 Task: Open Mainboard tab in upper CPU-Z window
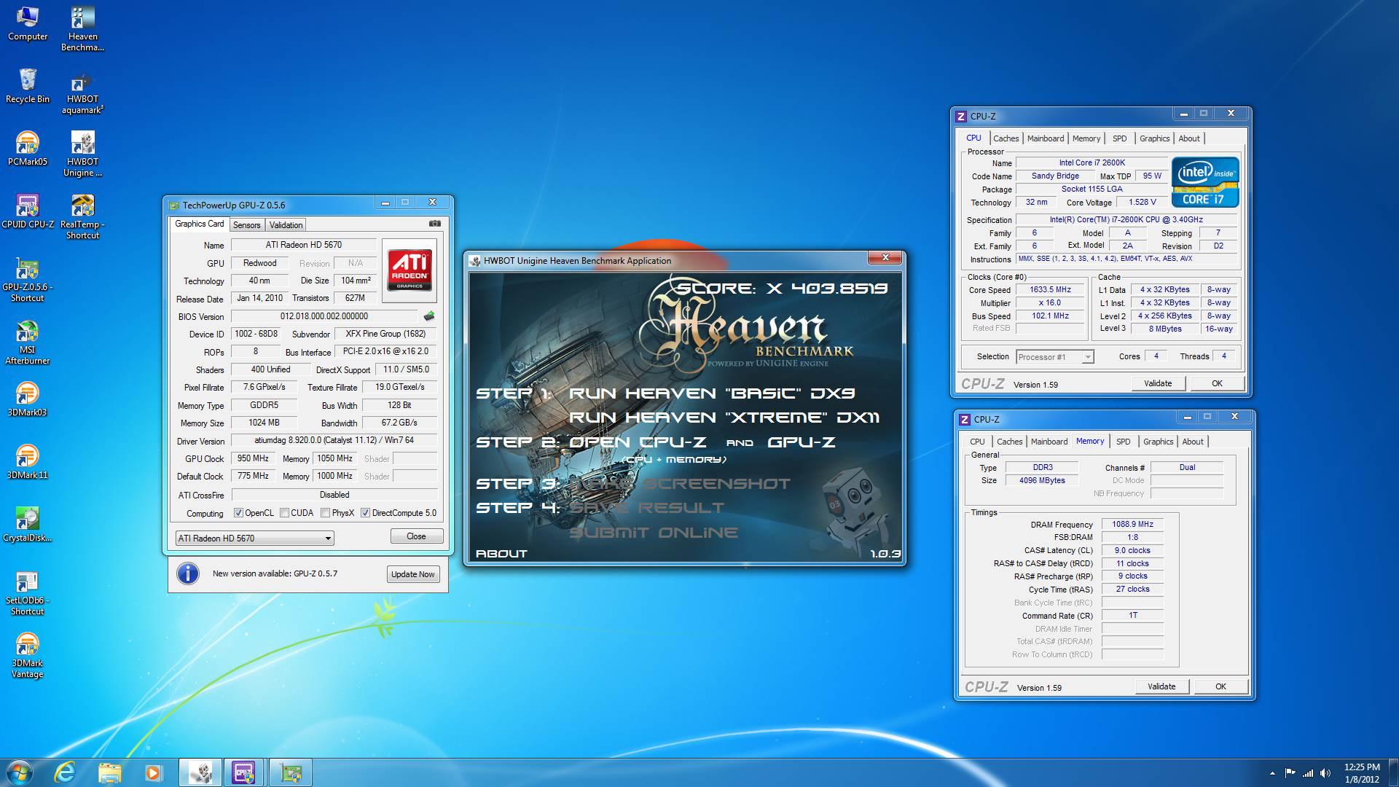(1045, 138)
